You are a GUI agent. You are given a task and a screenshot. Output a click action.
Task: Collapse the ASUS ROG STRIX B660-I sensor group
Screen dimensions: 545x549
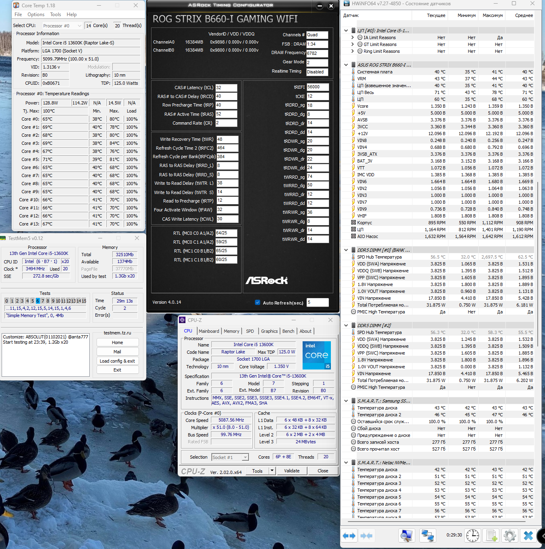(x=346, y=65)
